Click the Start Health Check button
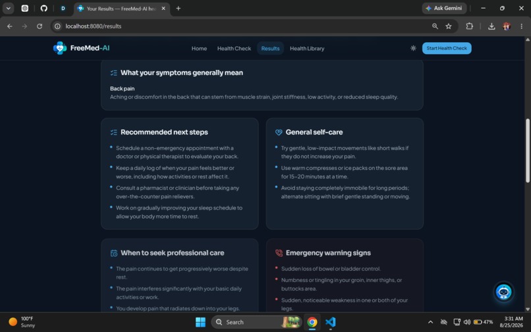 pyautogui.click(x=447, y=48)
